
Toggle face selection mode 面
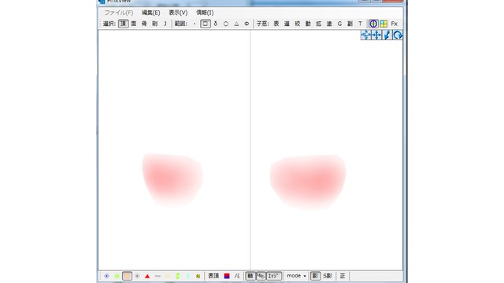[134, 24]
